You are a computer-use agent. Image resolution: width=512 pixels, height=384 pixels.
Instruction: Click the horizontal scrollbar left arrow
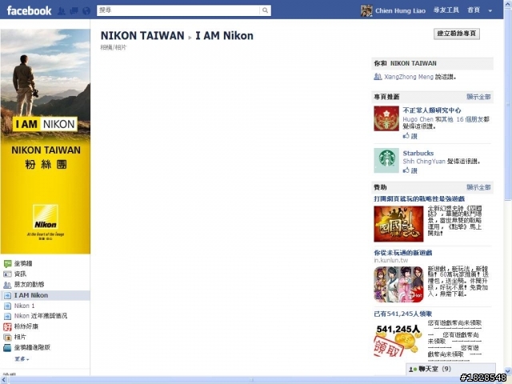coord(3,380)
